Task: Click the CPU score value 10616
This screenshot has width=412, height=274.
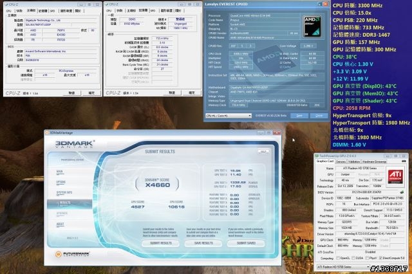Action: pos(176,207)
